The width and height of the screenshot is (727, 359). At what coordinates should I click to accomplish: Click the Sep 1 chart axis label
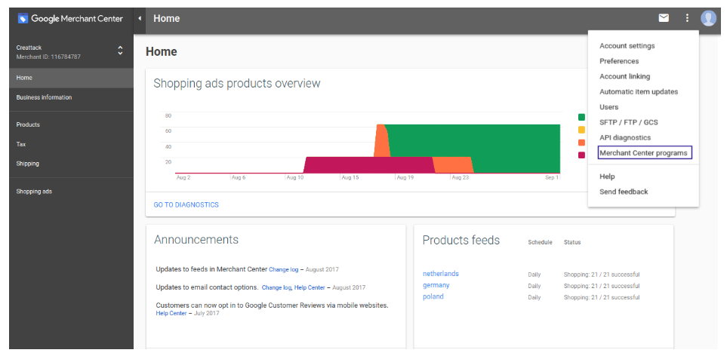pos(552,177)
